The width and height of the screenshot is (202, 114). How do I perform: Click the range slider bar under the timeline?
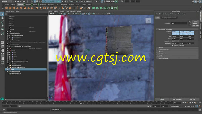(x=85, y=106)
